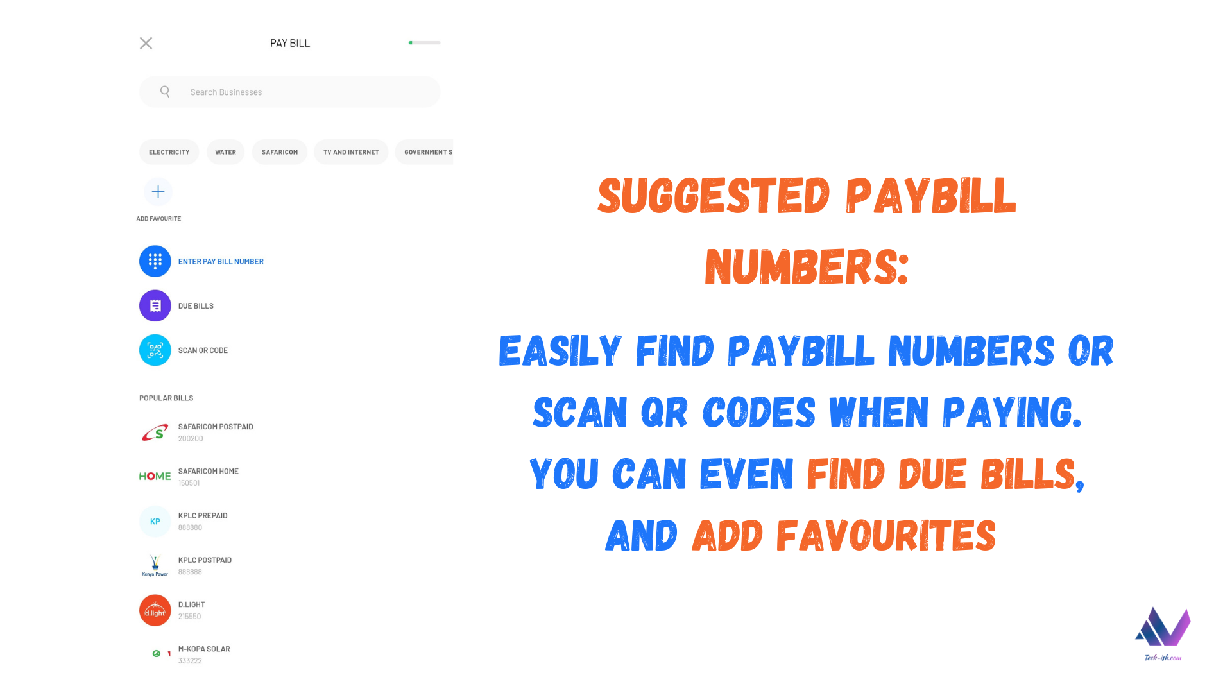This screenshot has height=693, width=1232.
Task: Click the close X button
Action: coord(146,42)
